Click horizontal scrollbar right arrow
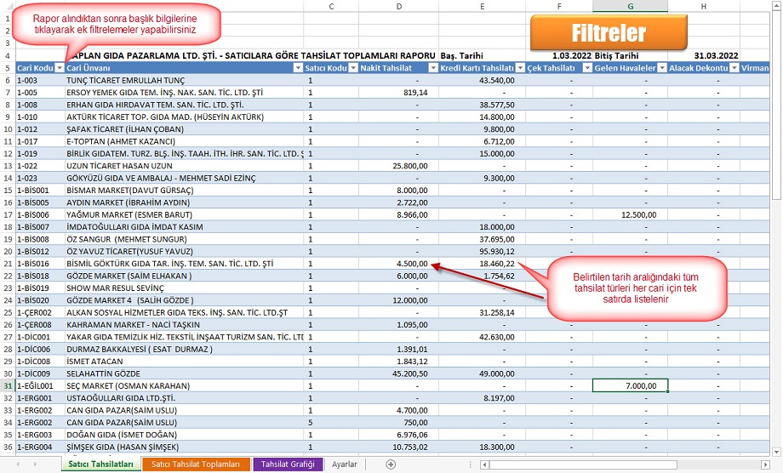Viewport: 783px width, 473px height. pos(765,465)
